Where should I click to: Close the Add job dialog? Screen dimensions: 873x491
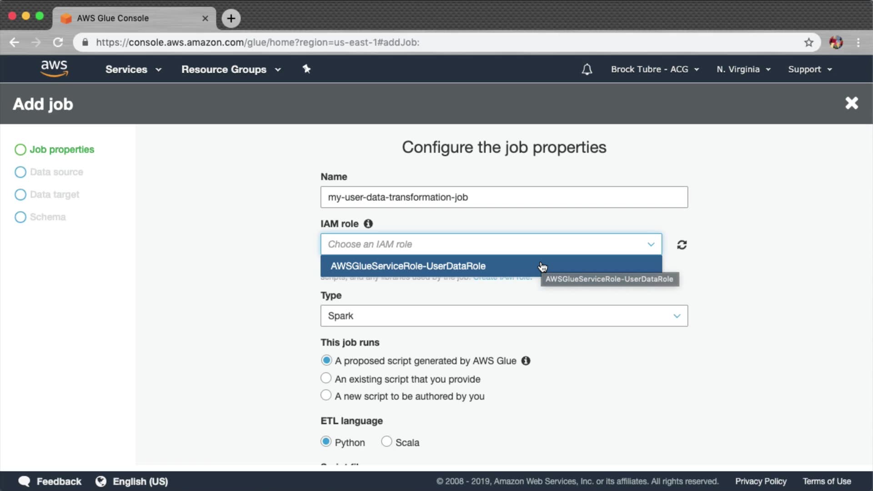tap(852, 103)
